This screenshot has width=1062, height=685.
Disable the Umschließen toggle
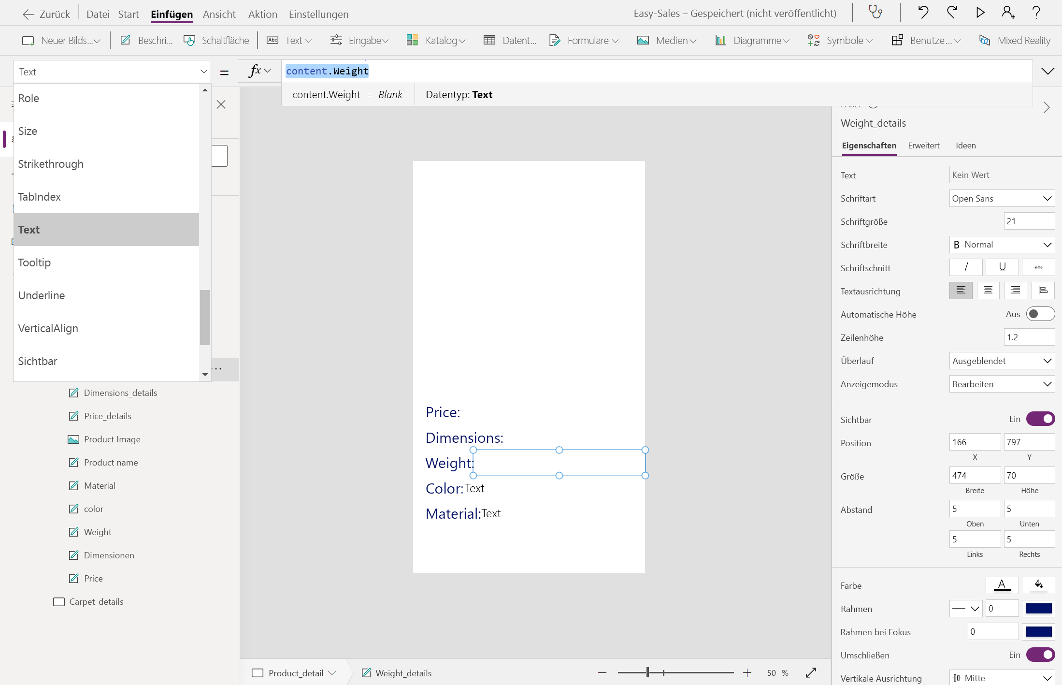click(1040, 655)
